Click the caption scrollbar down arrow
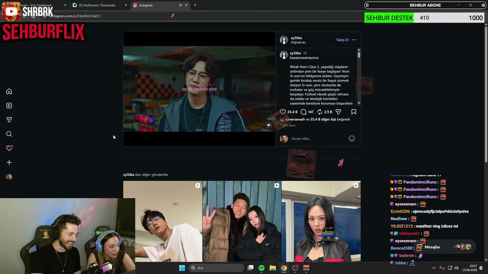Screen dimensions: 488x274 coord(359,103)
